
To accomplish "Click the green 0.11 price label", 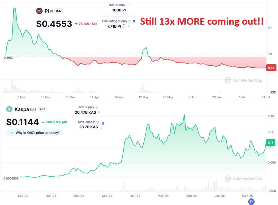I will 271,143.
